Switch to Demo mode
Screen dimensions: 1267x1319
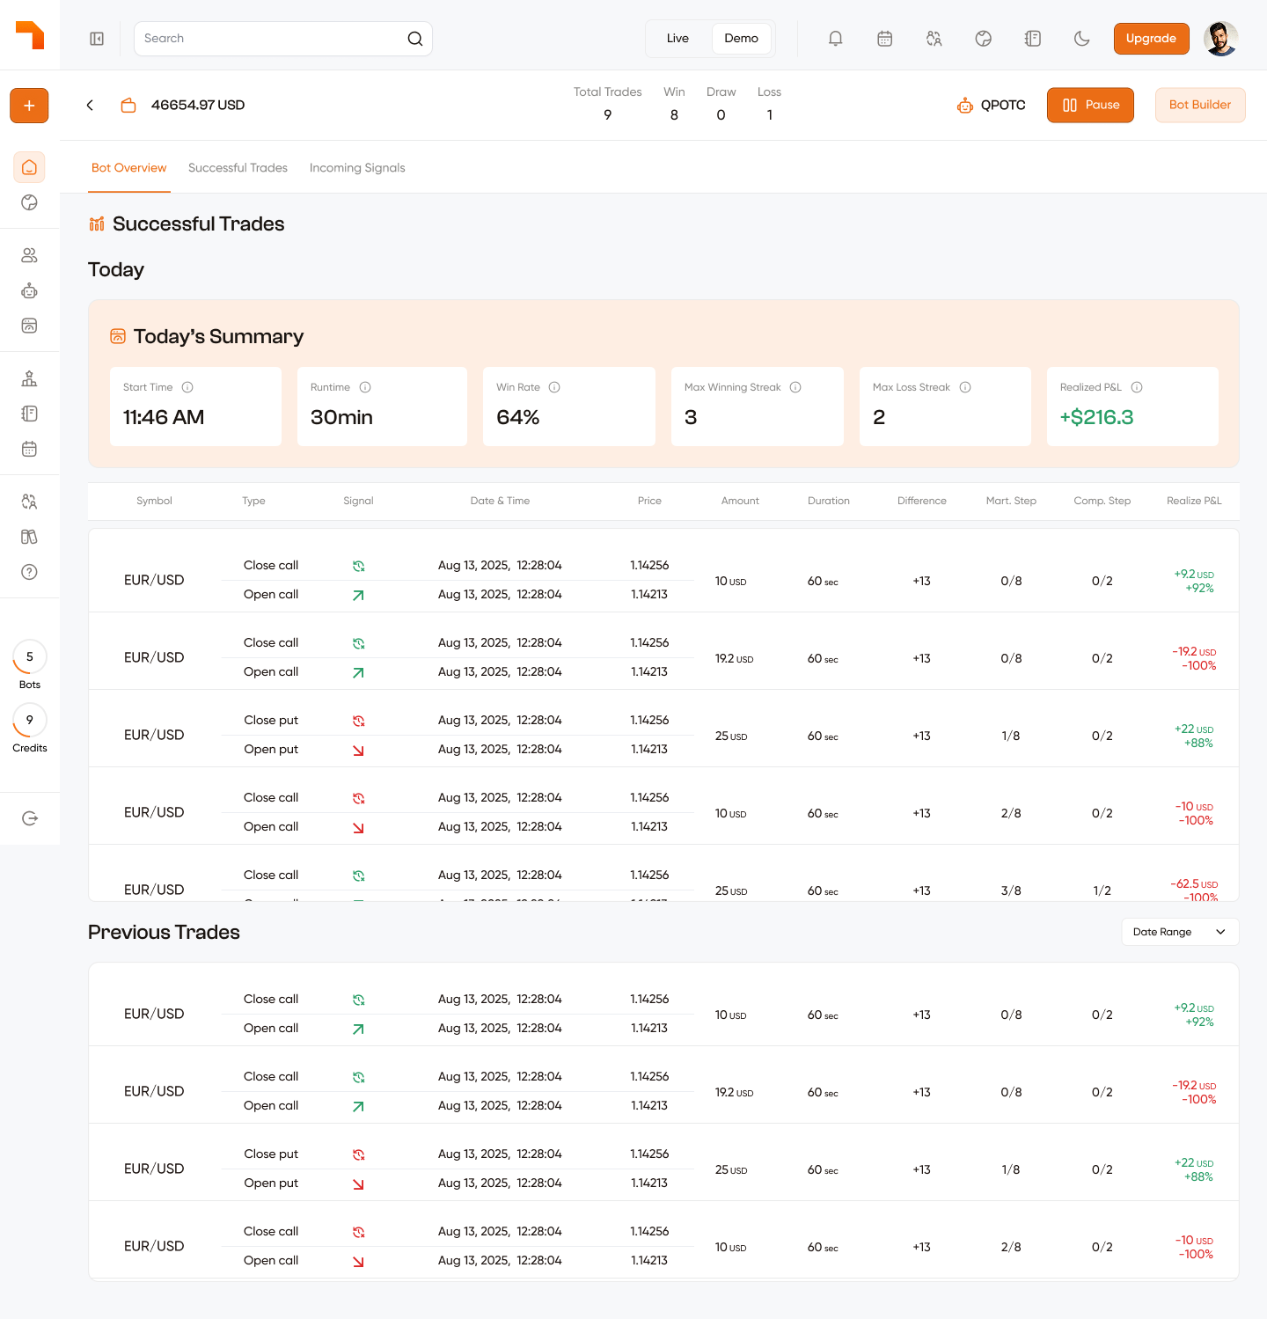click(741, 39)
